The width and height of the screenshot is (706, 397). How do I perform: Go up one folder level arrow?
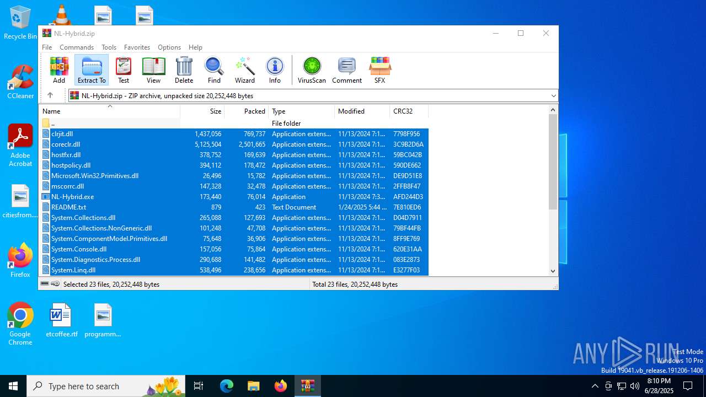pyautogui.click(x=50, y=95)
